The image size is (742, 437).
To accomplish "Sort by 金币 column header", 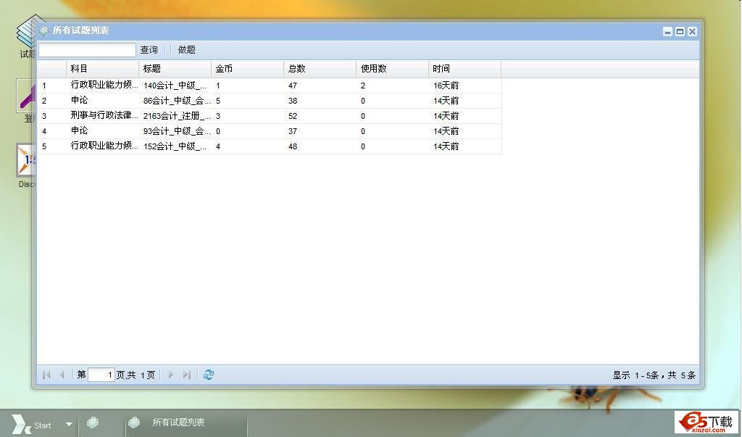I will [x=248, y=69].
